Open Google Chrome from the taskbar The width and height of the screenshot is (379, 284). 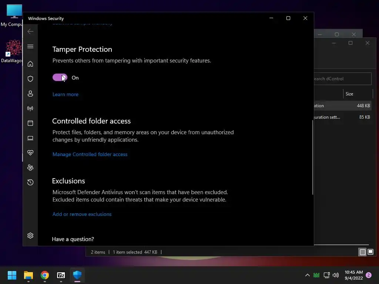pos(45,275)
